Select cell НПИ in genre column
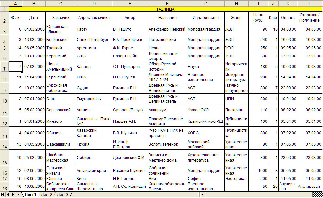 coord(236,99)
